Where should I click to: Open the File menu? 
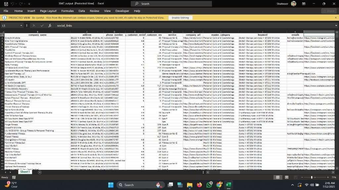pyautogui.click(x=6, y=11)
